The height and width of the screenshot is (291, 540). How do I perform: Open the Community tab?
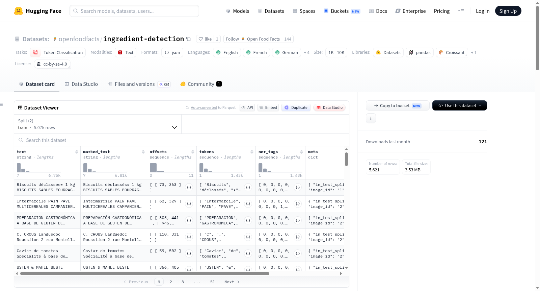tap(201, 84)
